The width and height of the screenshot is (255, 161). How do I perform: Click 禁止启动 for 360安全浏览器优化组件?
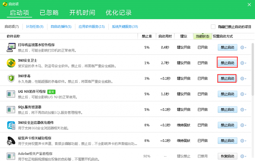(227, 125)
